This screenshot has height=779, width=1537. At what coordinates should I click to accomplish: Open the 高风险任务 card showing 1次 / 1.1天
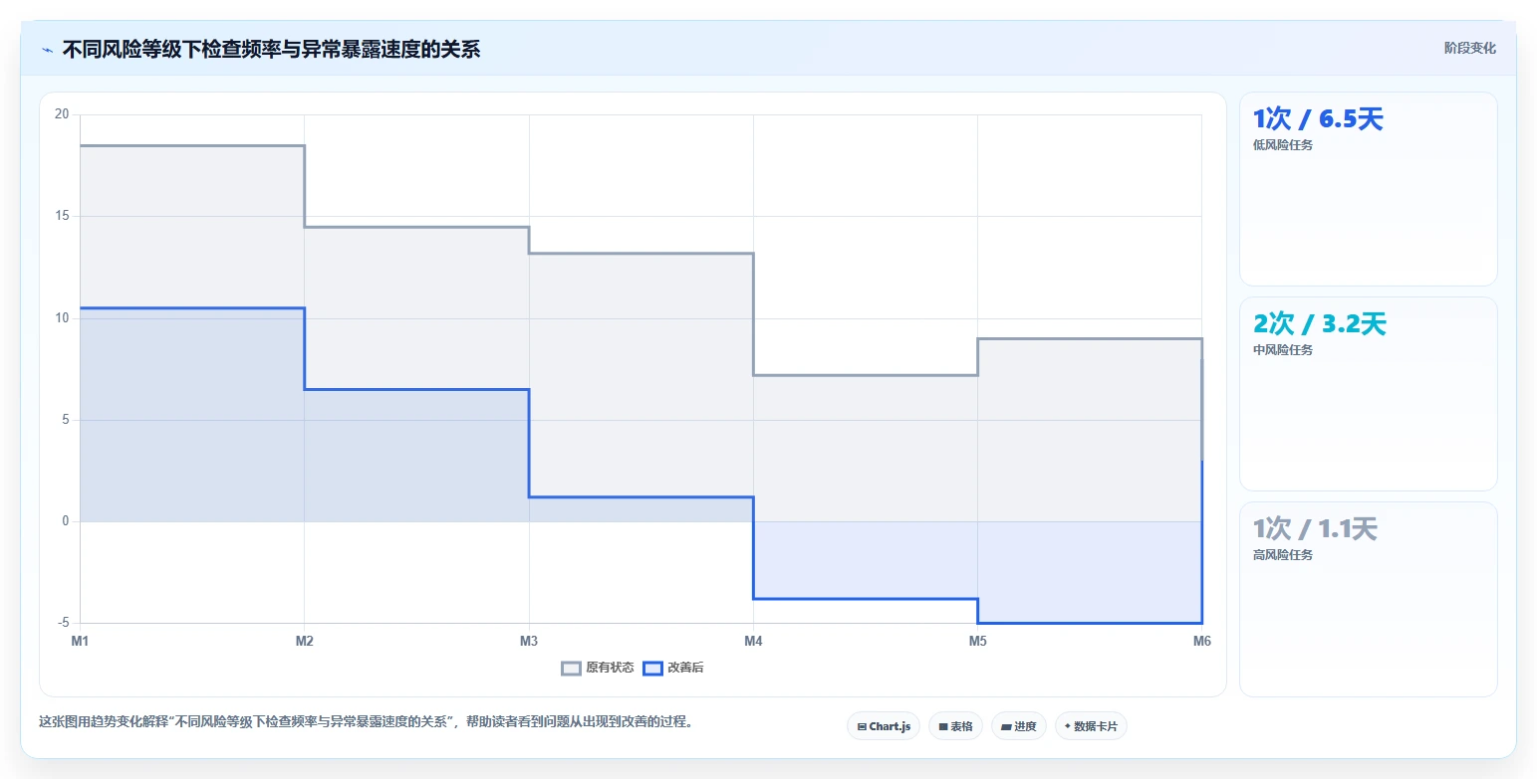[x=1368, y=599]
